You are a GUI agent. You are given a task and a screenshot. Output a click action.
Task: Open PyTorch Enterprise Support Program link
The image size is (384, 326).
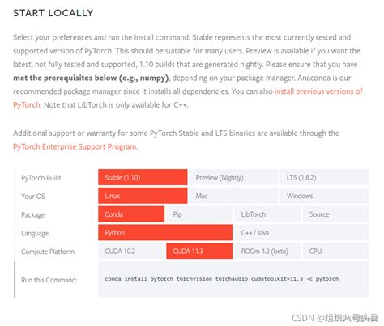(75, 146)
